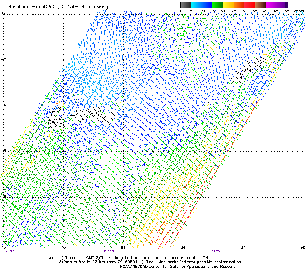Click the '84' longitude axis label
306x269 pixels.
point(183,247)
